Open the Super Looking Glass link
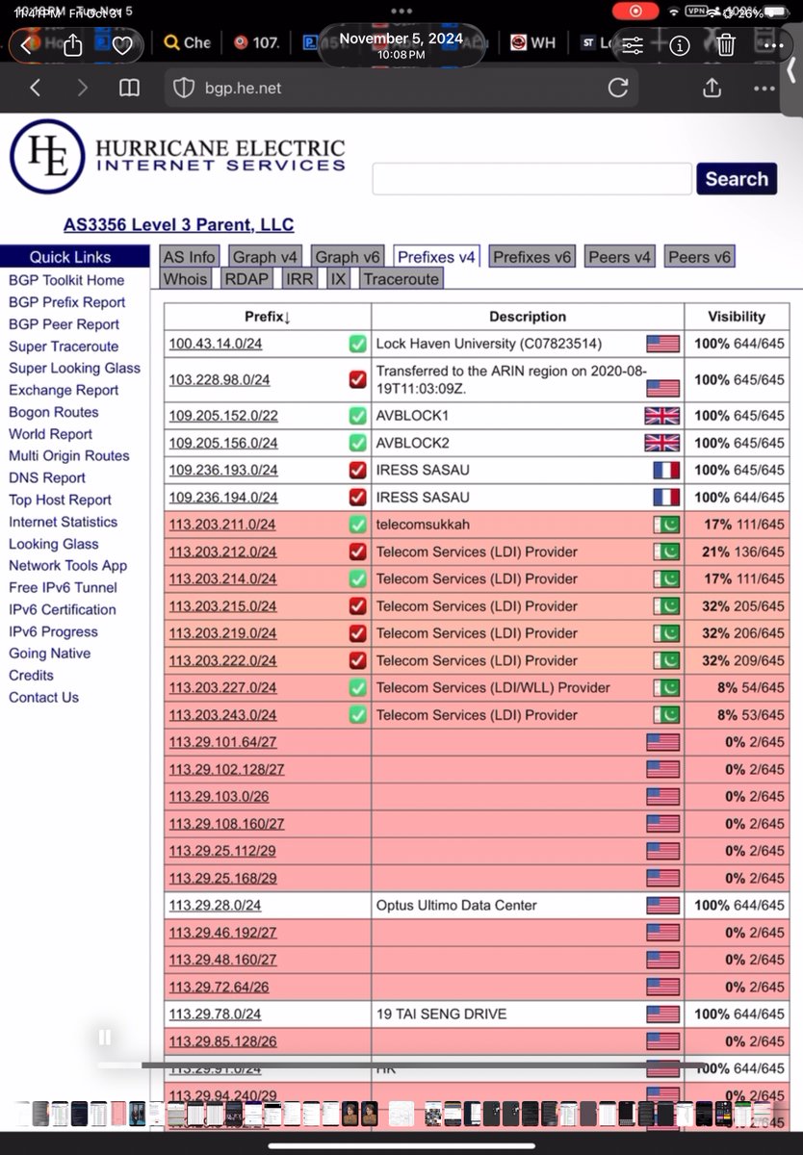803x1155 pixels. pos(74,369)
